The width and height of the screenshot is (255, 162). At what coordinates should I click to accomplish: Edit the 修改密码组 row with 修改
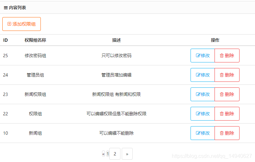(x=203, y=56)
